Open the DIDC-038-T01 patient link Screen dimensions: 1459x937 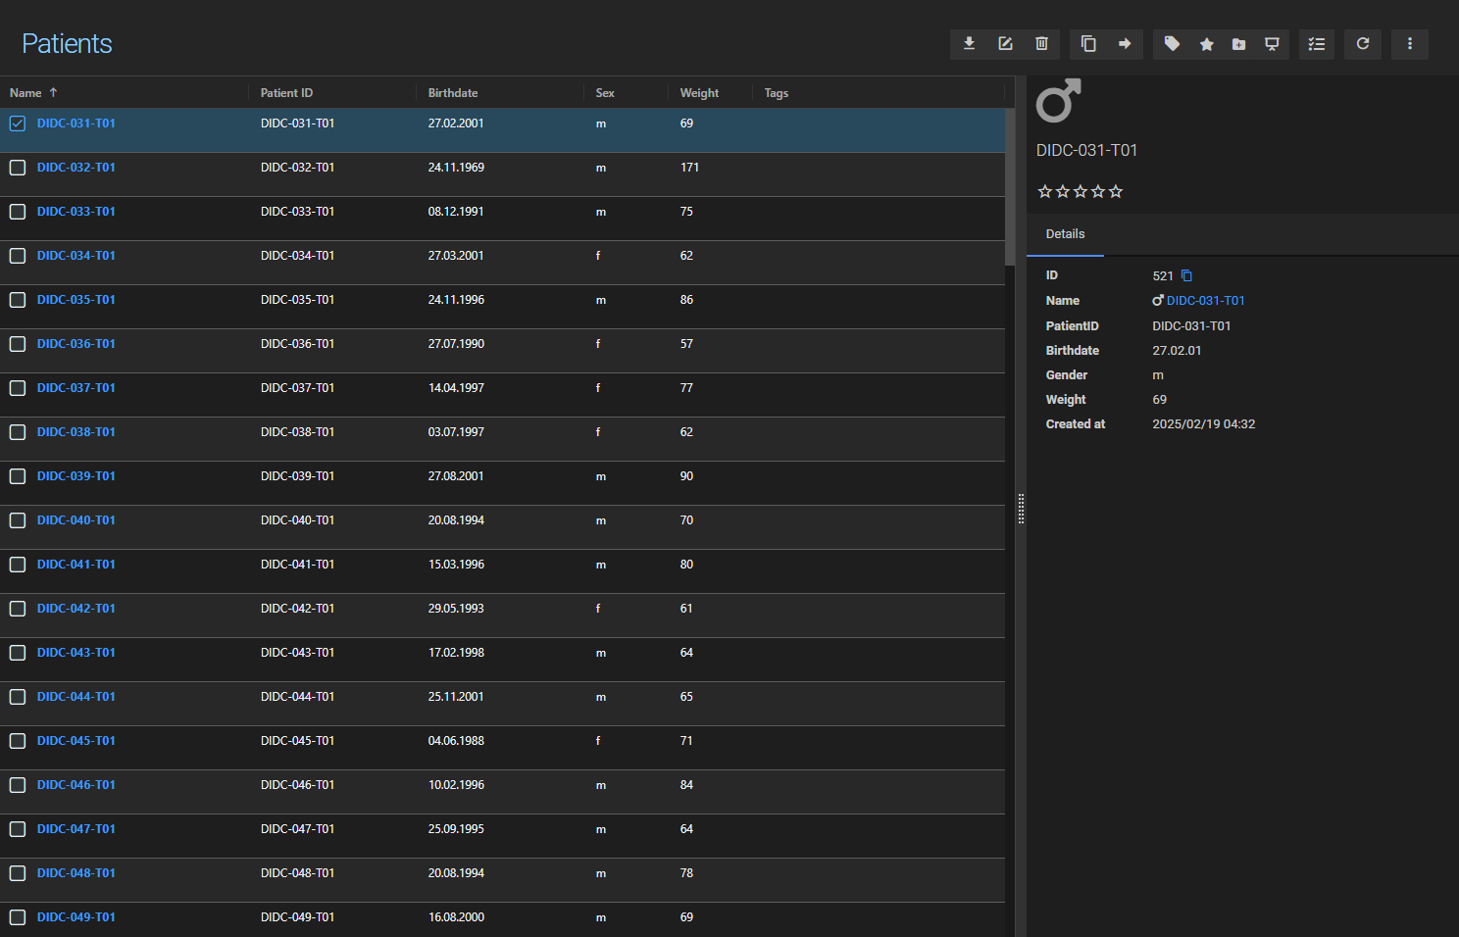click(x=76, y=432)
